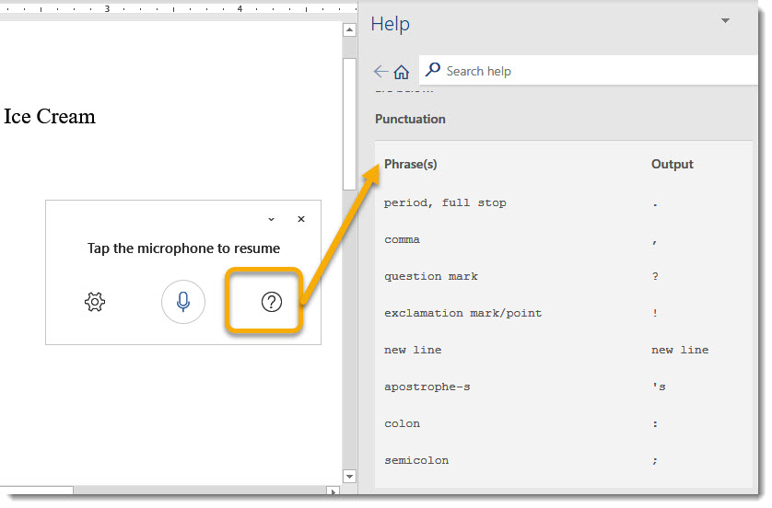Click the Search help magnifier icon
Image resolution: width=772 pixels, height=508 pixels.
point(433,70)
